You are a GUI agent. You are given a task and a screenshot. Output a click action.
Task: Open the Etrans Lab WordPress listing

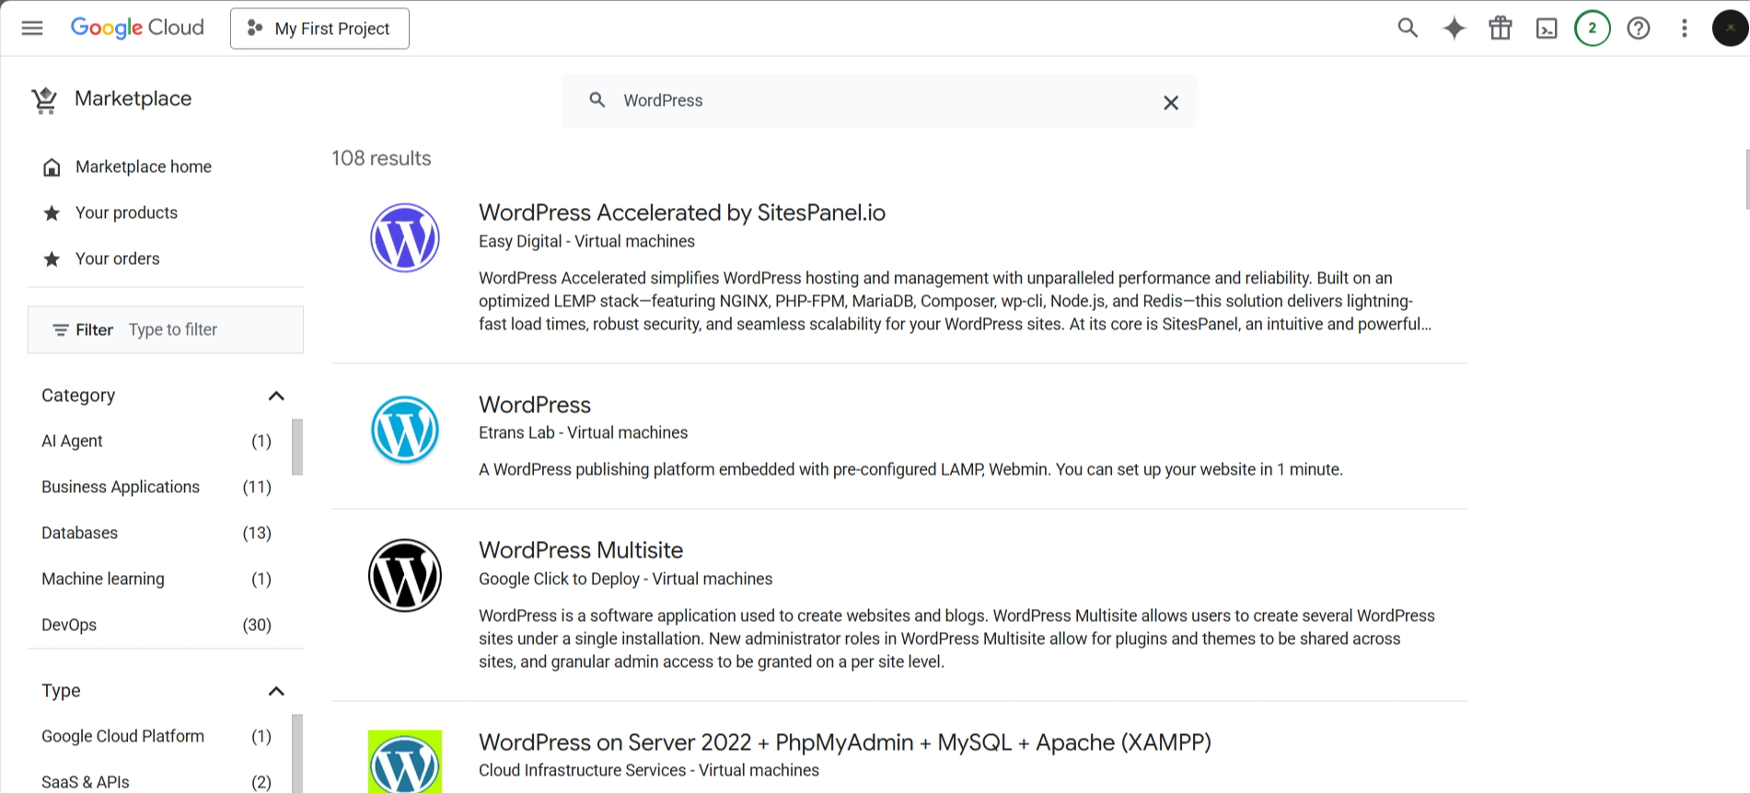click(535, 405)
